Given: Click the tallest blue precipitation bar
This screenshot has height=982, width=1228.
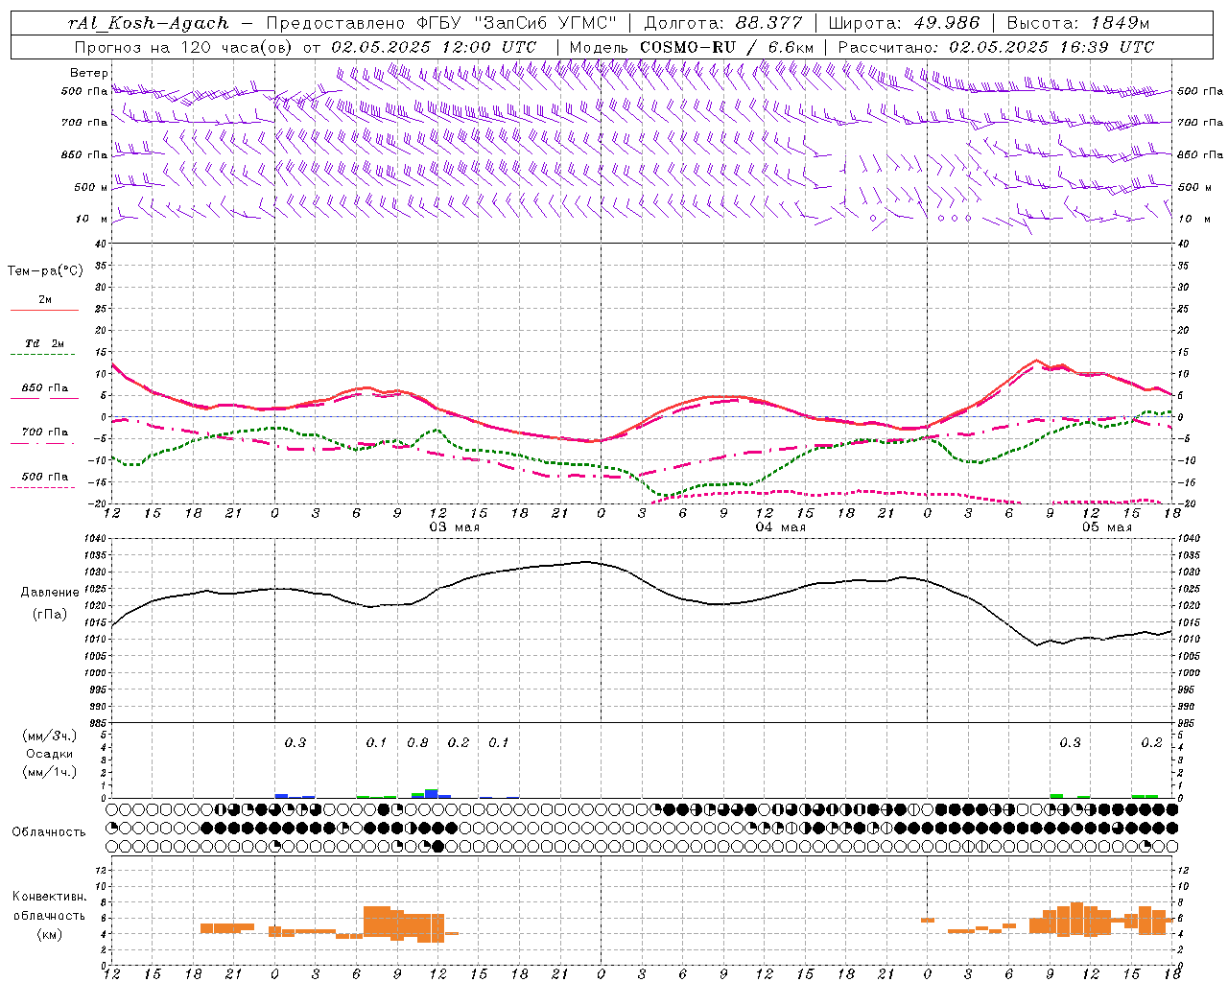Looking at the screenshot, I should coord(432,793).
